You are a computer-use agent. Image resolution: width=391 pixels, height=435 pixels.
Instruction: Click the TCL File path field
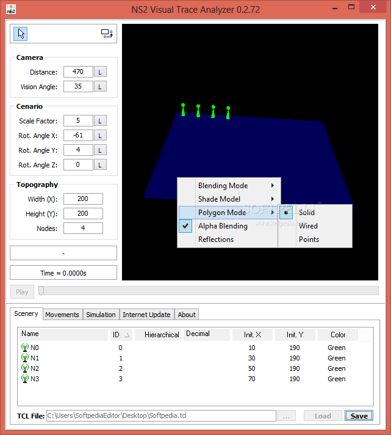tap(161, 415)
